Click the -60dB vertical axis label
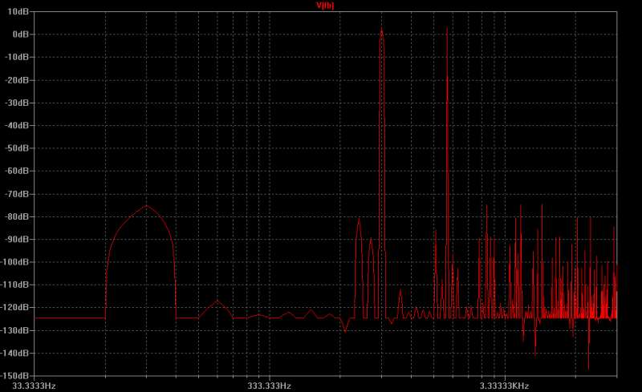 17,171
